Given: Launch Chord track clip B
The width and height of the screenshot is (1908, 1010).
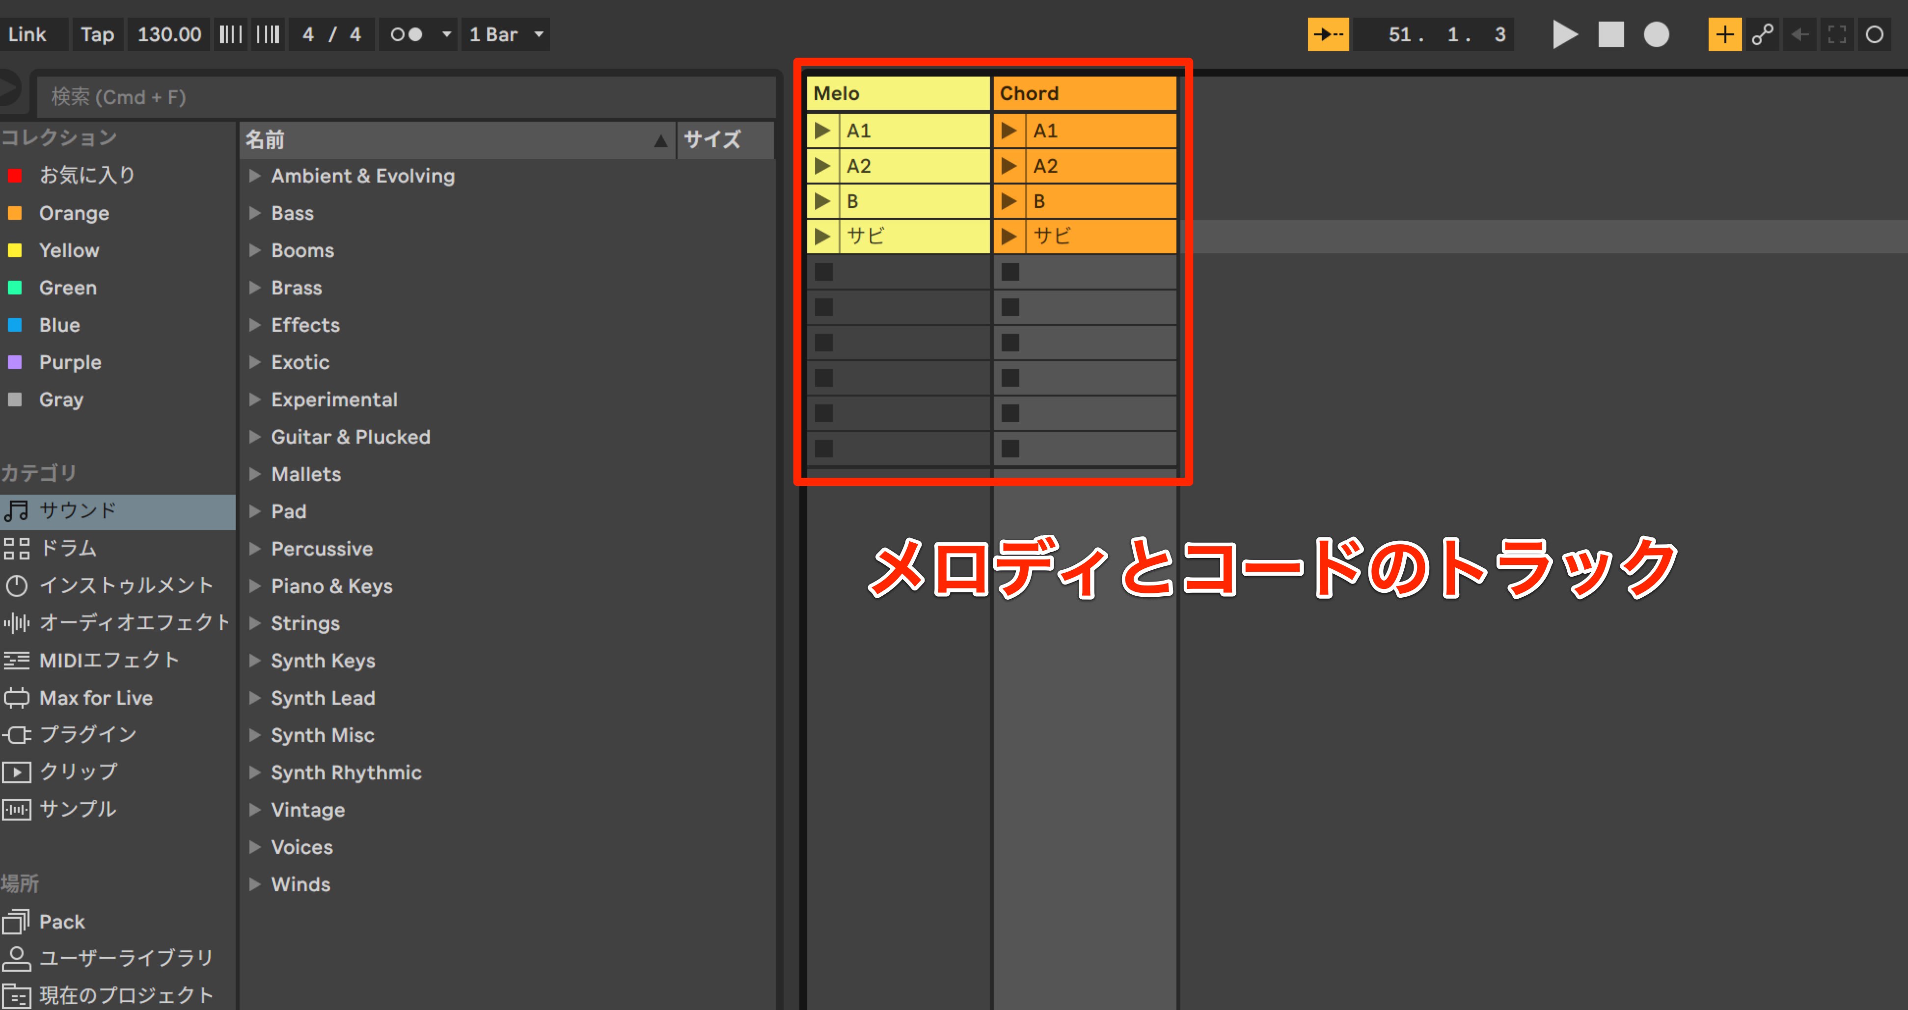Looking at the screenshot, I should pos(1009,201).
